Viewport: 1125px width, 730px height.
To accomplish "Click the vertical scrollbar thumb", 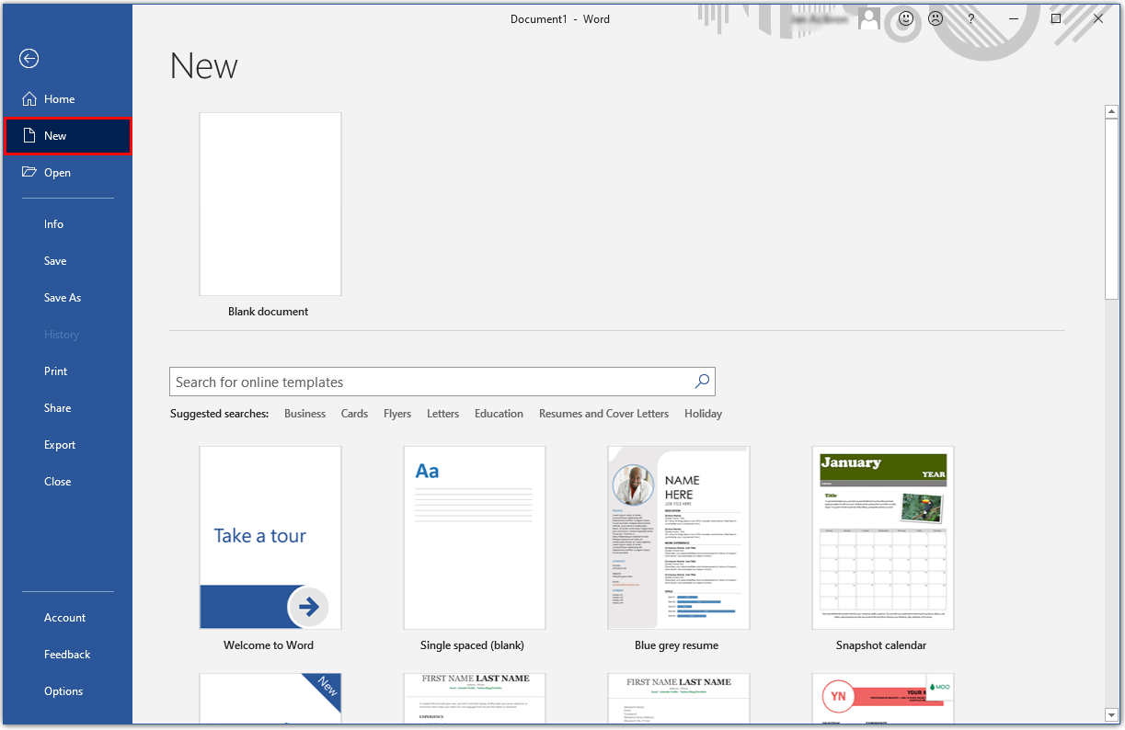I will coord(1111,209).
